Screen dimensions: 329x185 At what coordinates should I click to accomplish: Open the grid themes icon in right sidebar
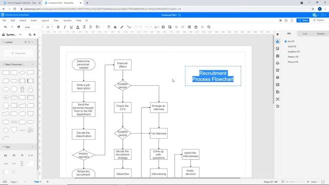(278, 56)
